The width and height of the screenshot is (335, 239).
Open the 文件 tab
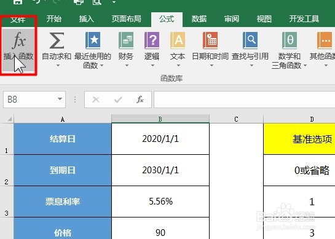(x=18, y=20)
